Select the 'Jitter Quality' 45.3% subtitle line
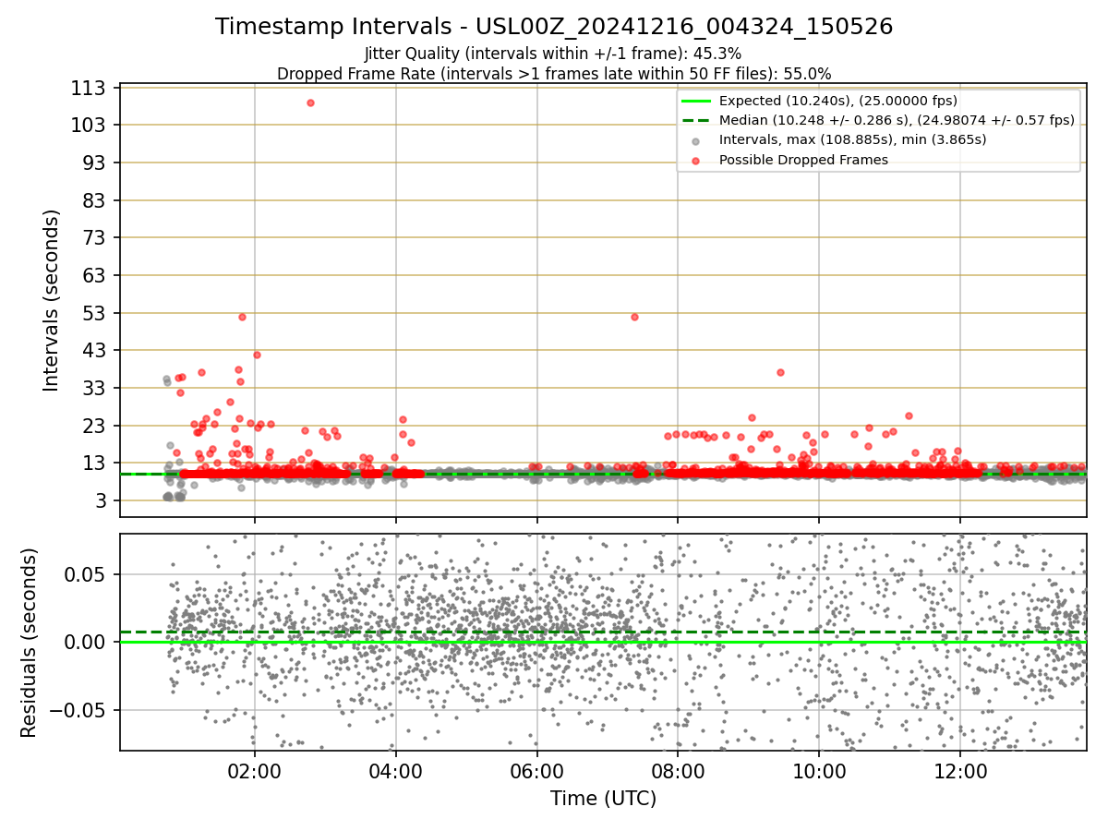 [553, 54]
